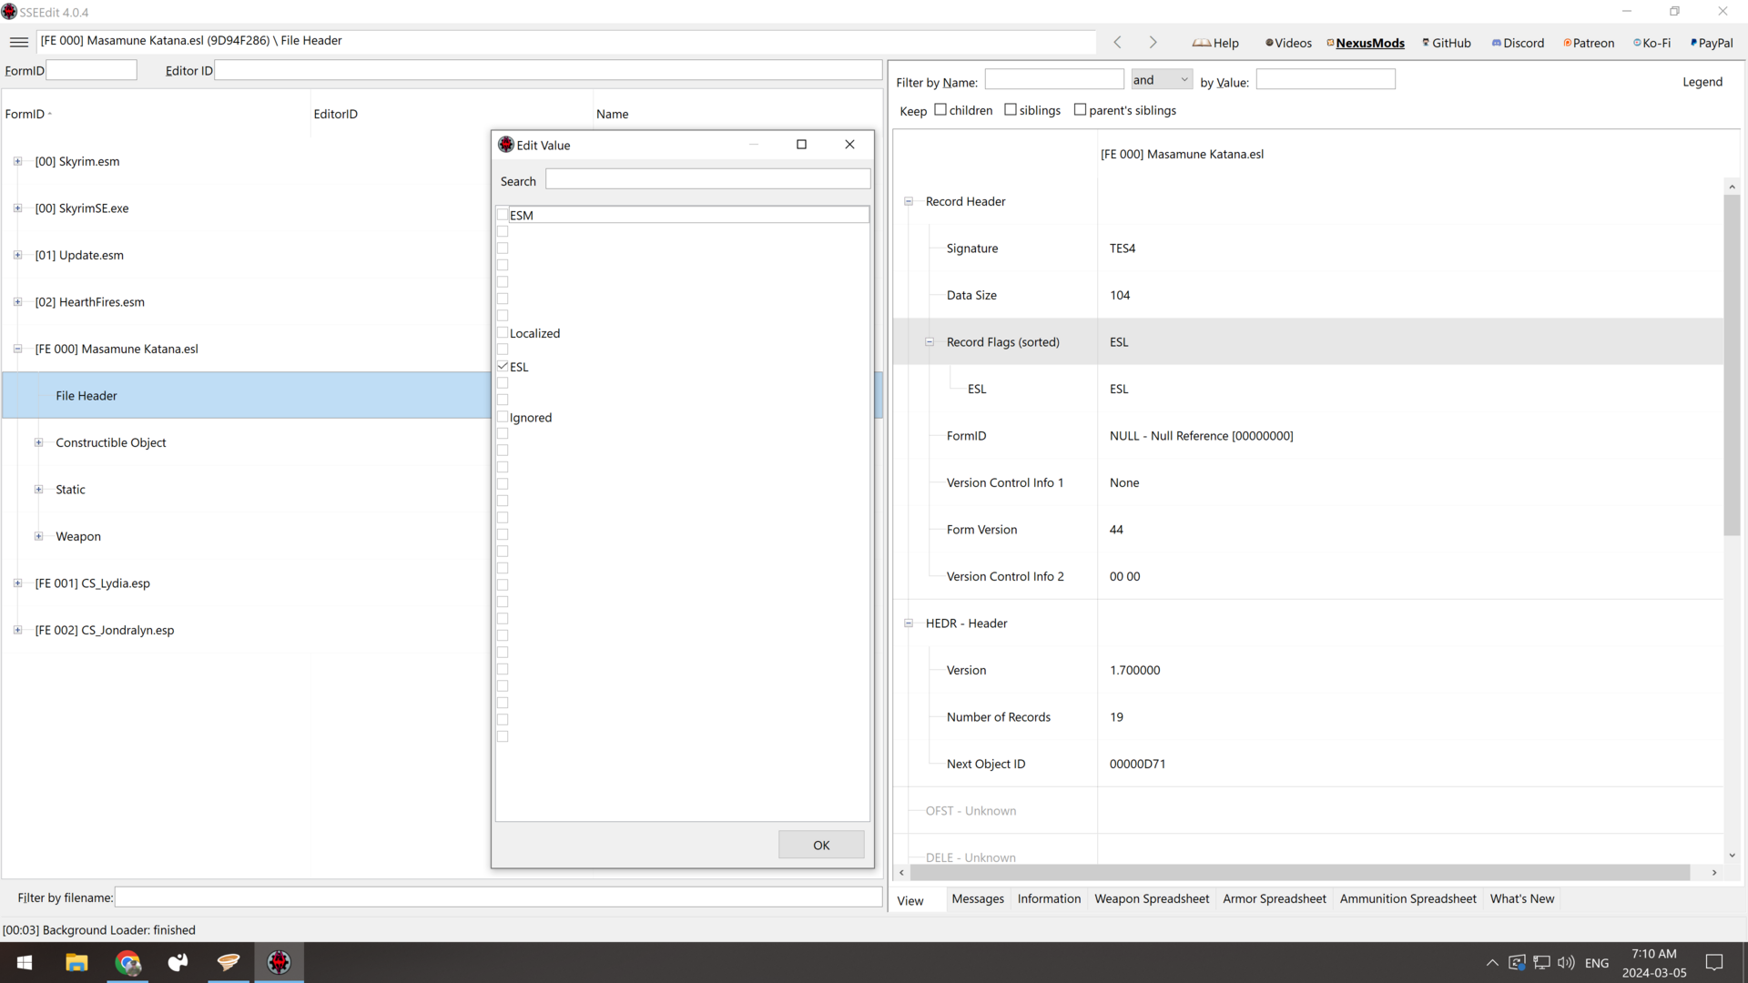Show hidden system tray icons

coord(1492,962)
